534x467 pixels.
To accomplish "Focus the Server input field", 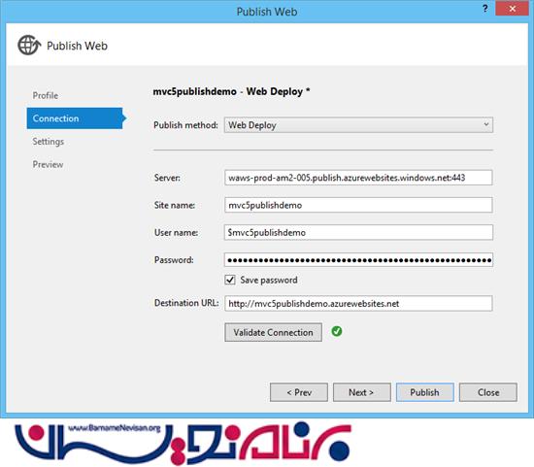I will pos(358,178).
